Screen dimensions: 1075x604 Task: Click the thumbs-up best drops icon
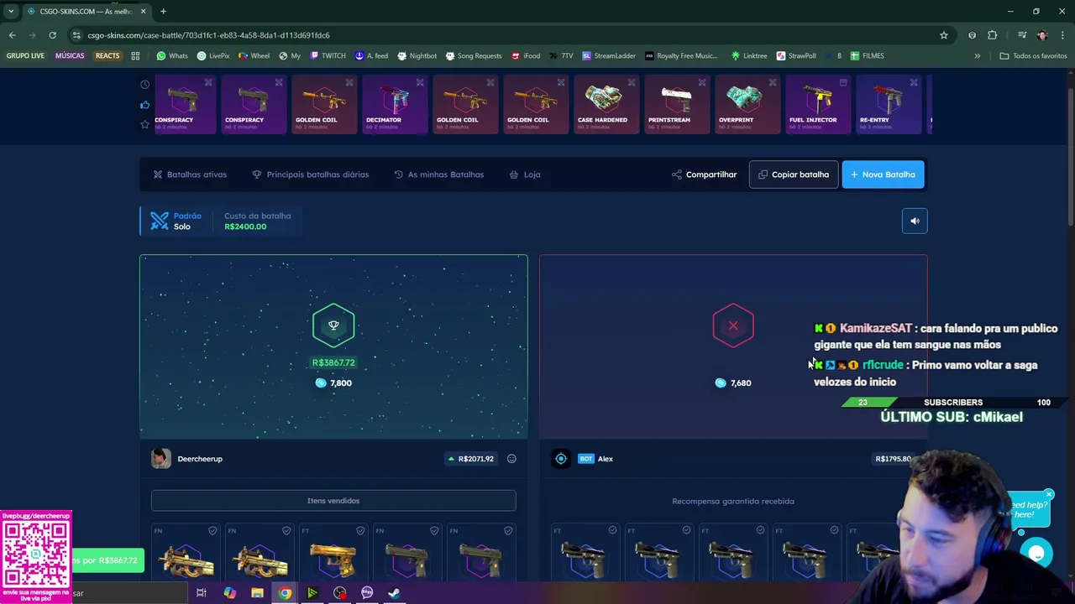[144, 105]
